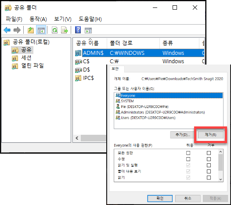231x205 pixels.
Task: Check Deny for 읽기 permission
Action: (209, 178)
